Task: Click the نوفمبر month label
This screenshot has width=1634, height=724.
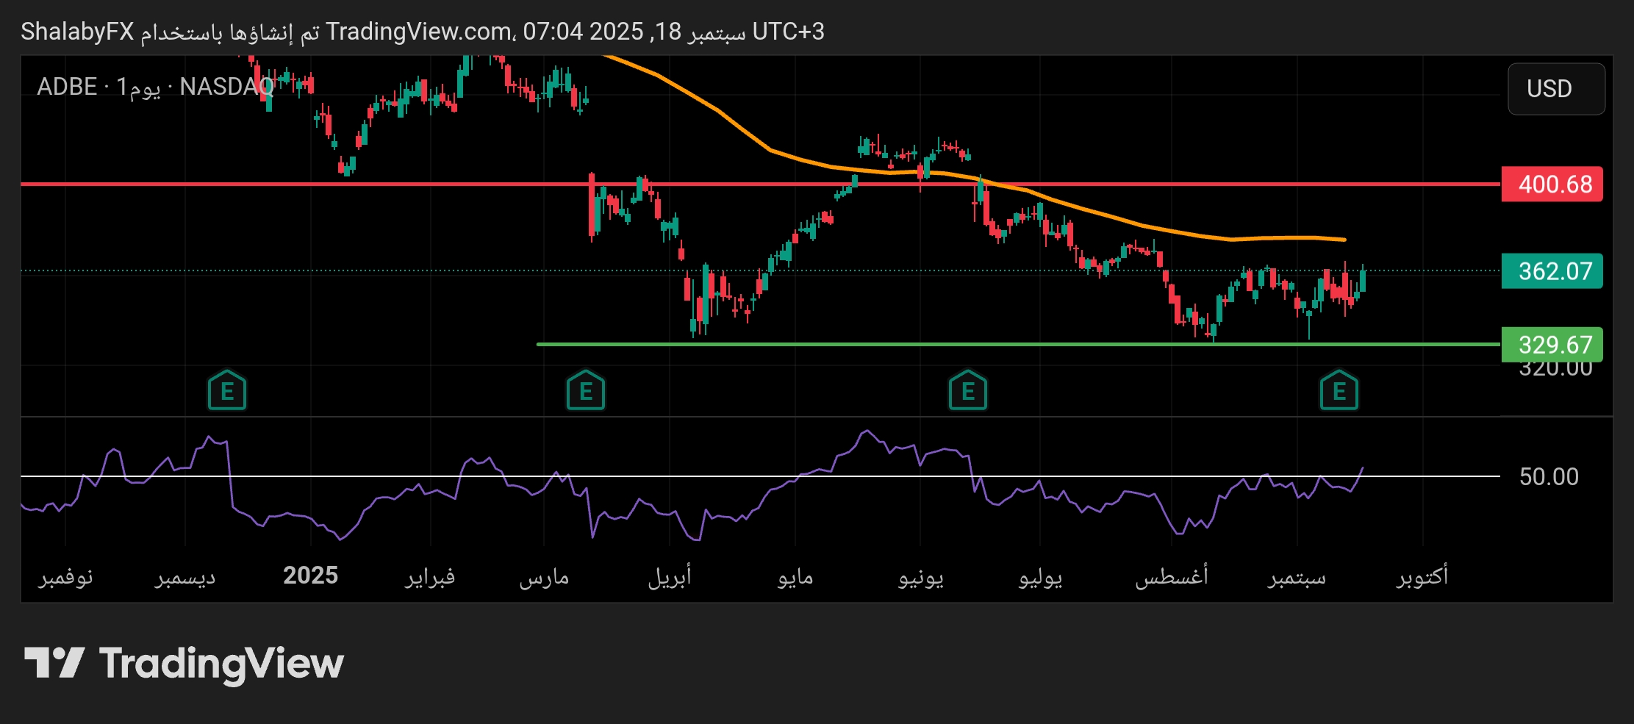Action: tap(65, 576)
